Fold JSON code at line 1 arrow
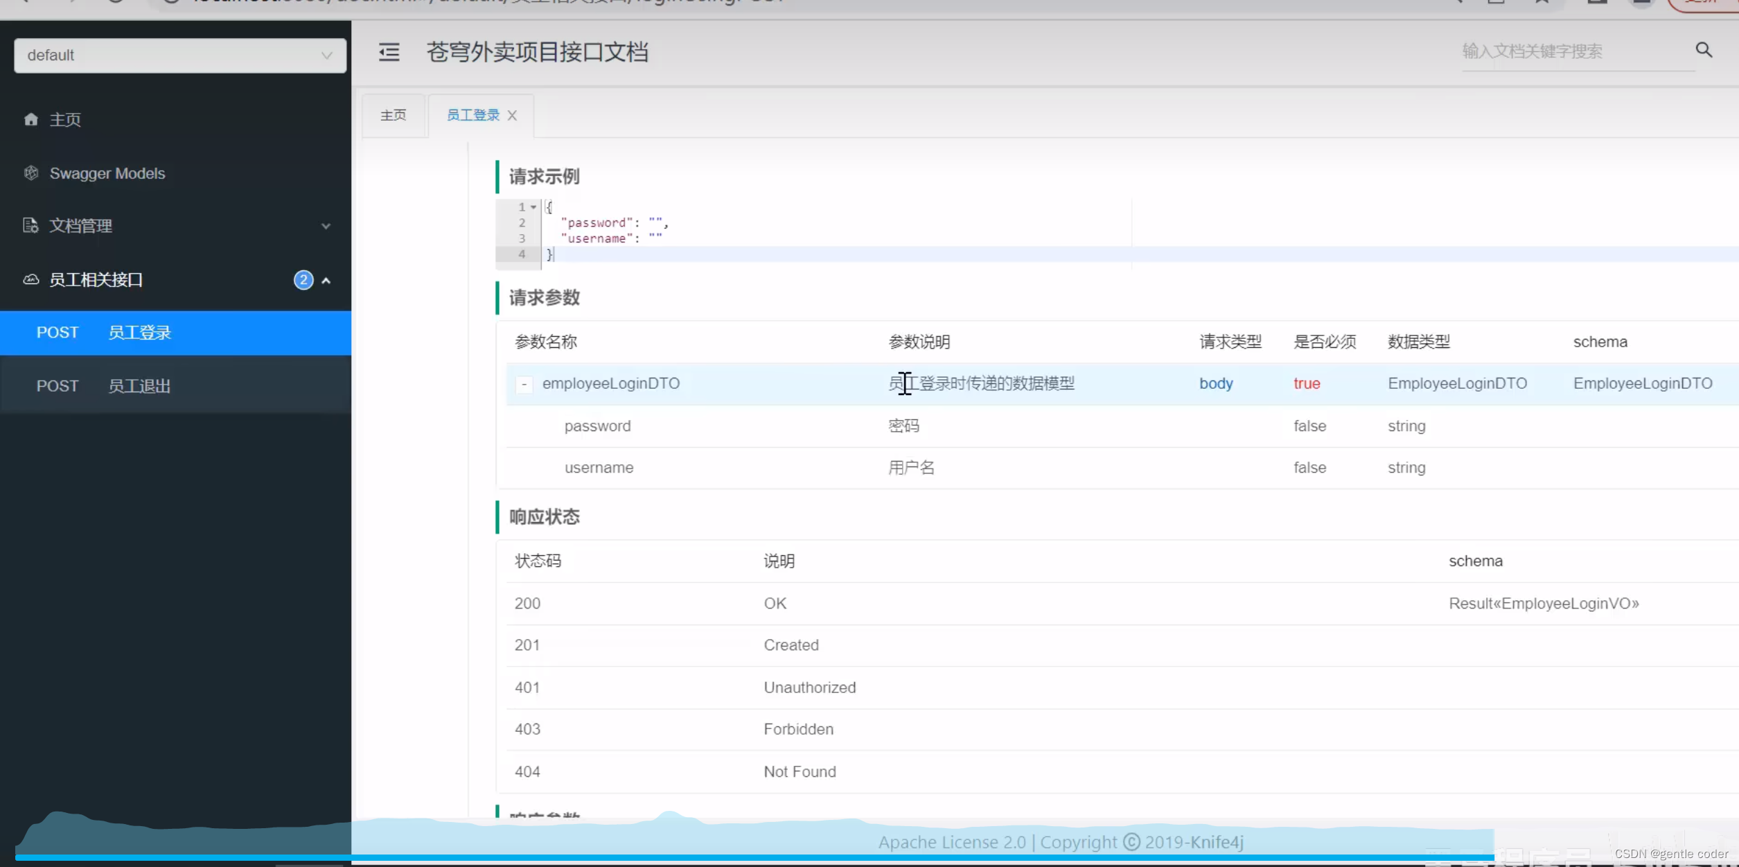The height and width of the screenshot is (867, 1739). click(533, 207)
